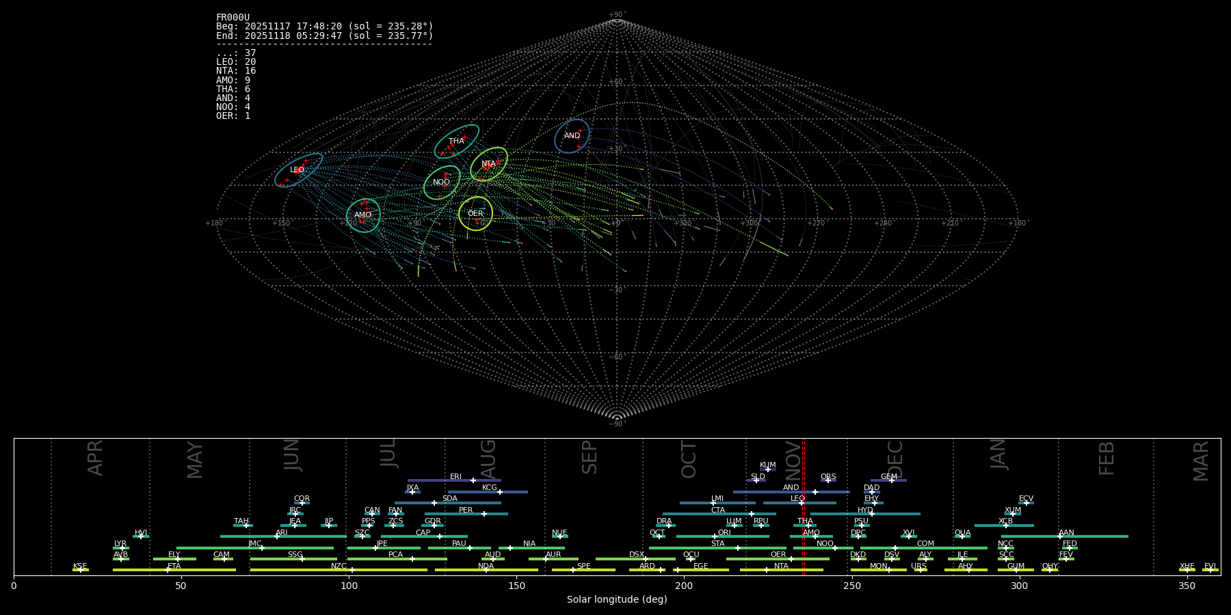Select the NOO radiant ellipse
Viewport: 1231px width, 615px height.
442,182
